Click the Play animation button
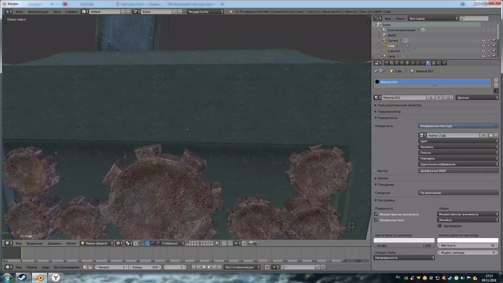The width and height of the screenshot is (503, 283). pos(209,267)
